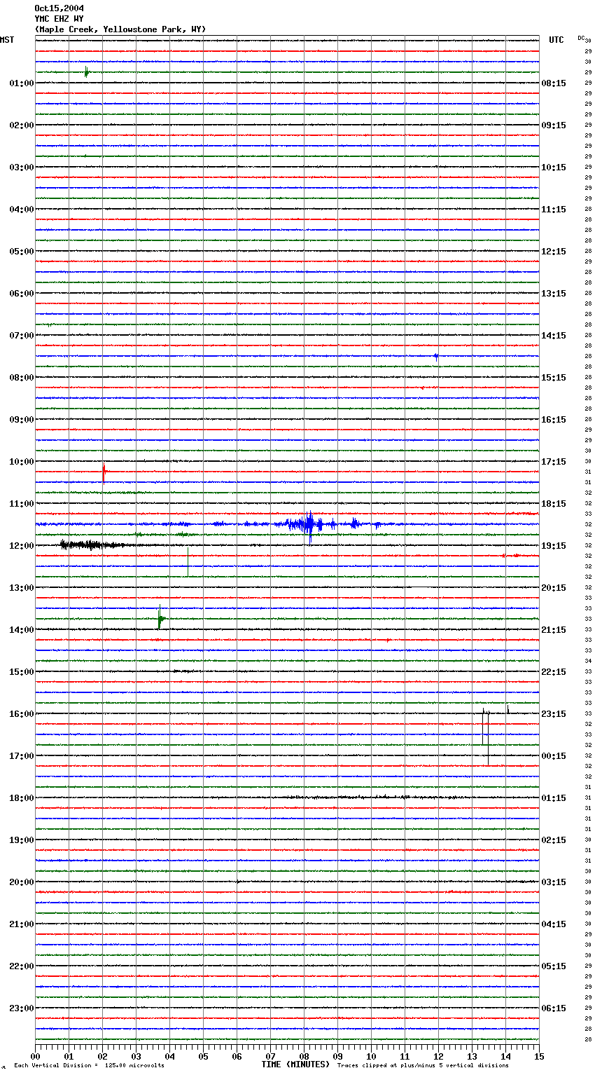Click the UTC timezone header
This screenshot has width=595, height=1075.
[x=556, y=40]
